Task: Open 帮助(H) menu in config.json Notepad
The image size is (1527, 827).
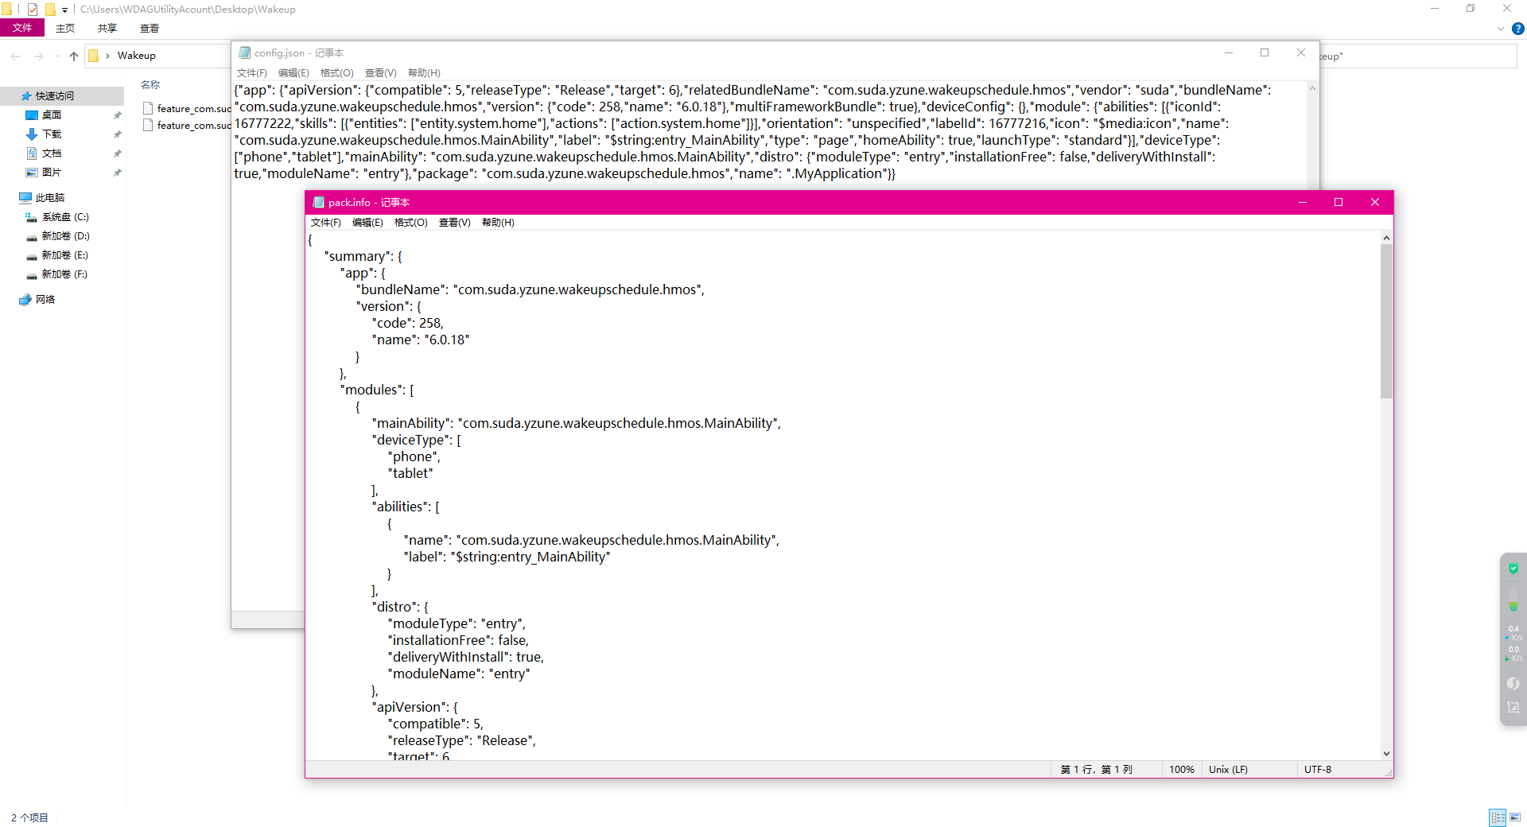Action: pos(424,73)
